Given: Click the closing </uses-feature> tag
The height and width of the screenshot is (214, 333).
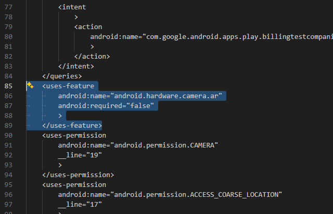Looking at the screenshot, I should click(x=72, y=125).
